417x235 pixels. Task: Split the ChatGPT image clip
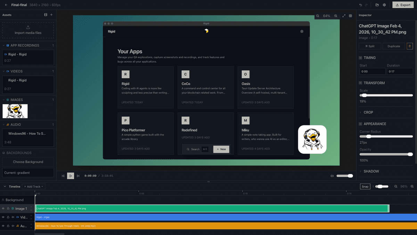[370, 46]
